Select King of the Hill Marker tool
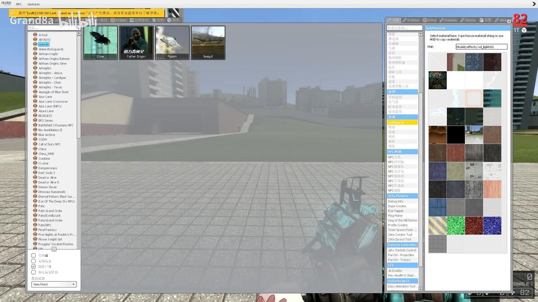The image size is (538, 302). [x=403, y=220]
